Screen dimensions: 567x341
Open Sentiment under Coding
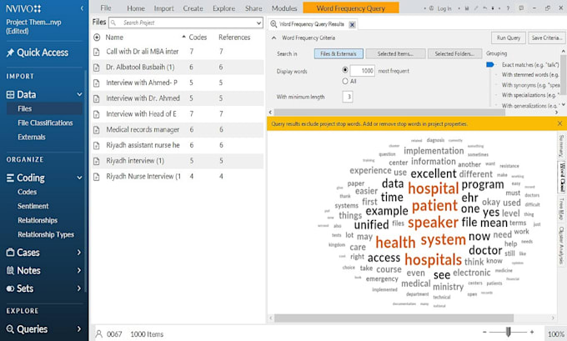click(33, 206)
